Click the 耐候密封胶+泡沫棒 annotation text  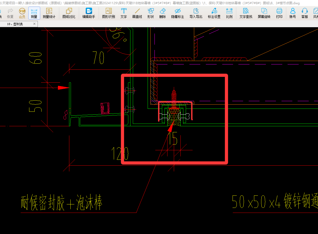(61, 203)
